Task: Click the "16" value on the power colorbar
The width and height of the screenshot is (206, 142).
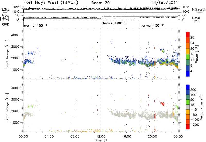Action: (x=192, y=54)
